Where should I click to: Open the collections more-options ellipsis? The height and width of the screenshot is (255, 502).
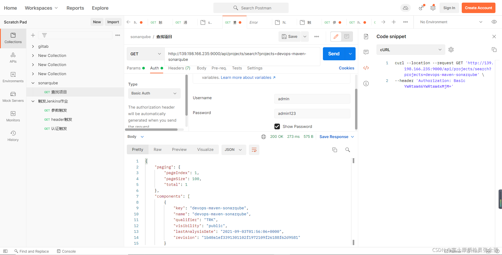118,35
